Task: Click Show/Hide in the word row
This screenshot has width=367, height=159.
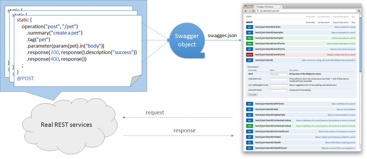Action: (310, 22)
